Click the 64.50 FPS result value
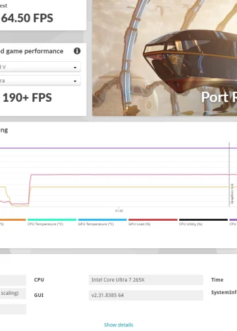This screenshot has height=331, width=237. click(x=27, y=18)
